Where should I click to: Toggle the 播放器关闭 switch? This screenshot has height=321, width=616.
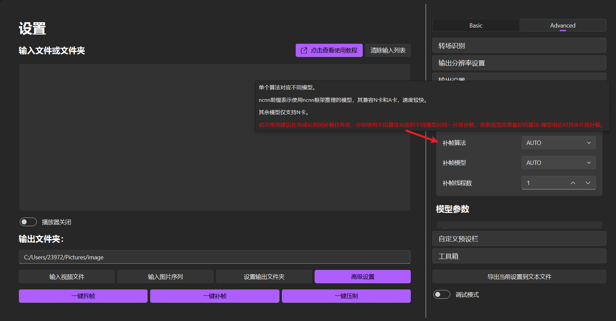pos(28,222)
